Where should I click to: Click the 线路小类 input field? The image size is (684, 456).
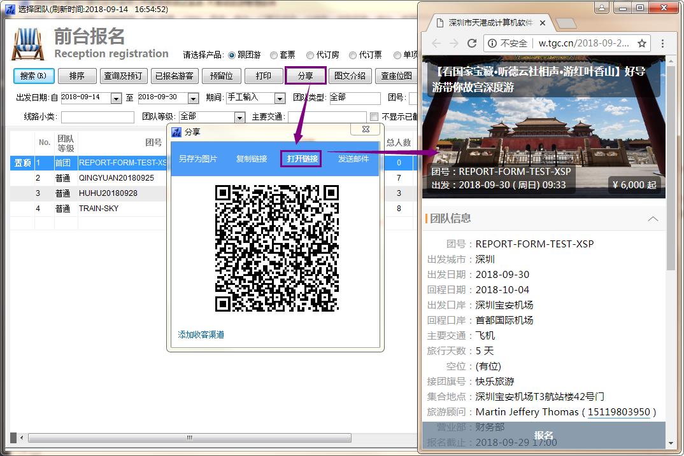[x=97, y=117]
